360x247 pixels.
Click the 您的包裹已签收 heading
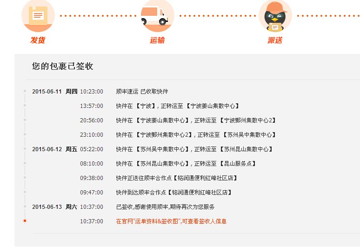click(62, 66)
